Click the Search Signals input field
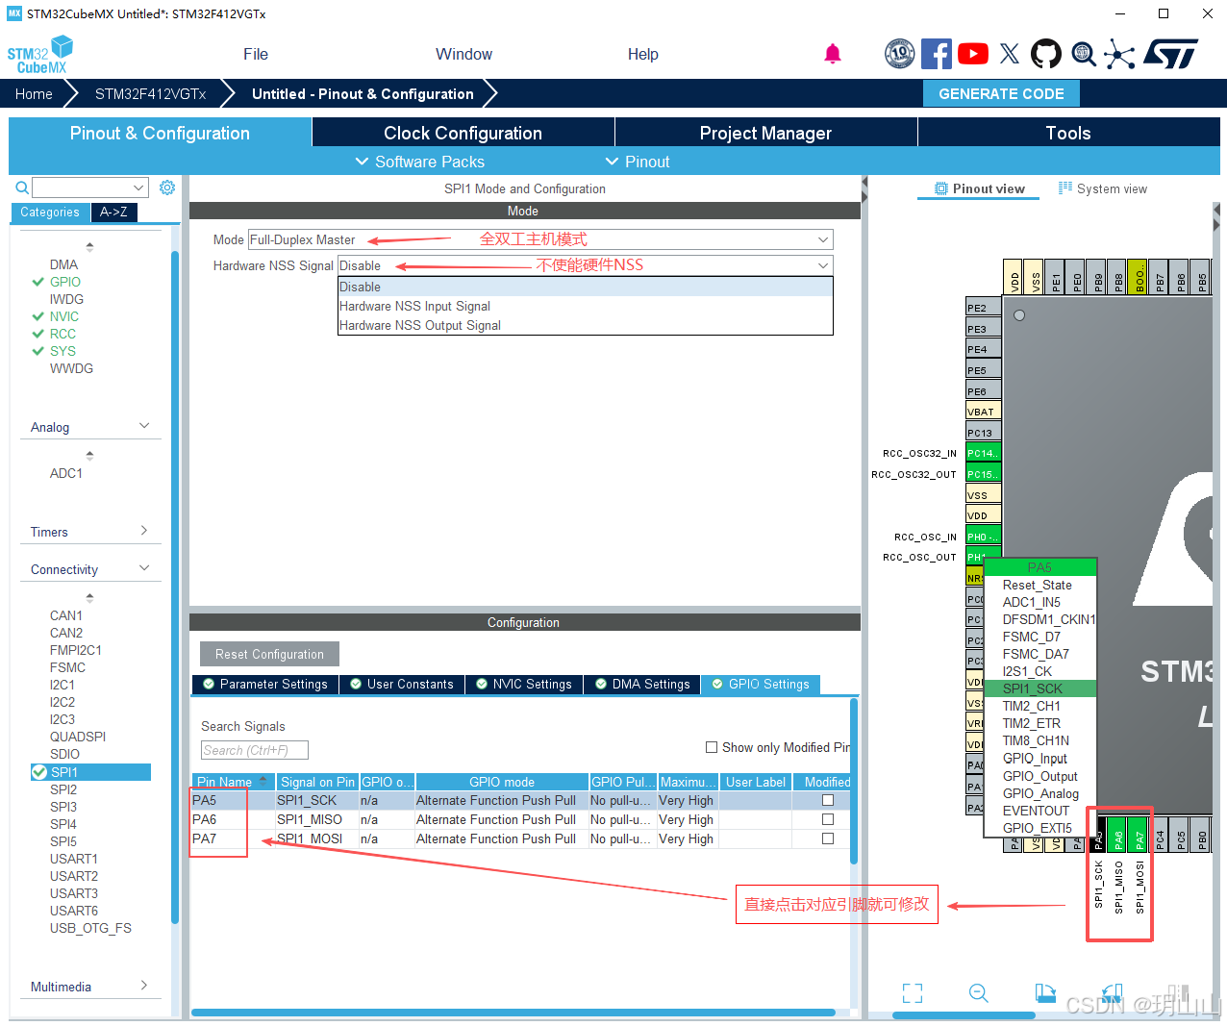This screenshot has width=1227, height=1026. pyautogui.click(x=254, y=750)
